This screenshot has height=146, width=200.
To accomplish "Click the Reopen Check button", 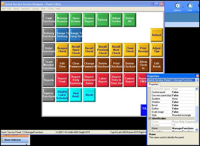I will coord(62,50).
